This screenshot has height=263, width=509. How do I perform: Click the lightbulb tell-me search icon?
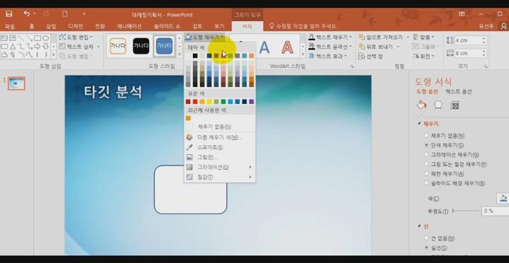point(271,25)
